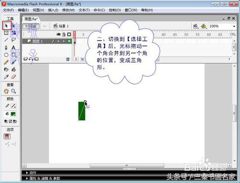Open the green fill color swatch

click(x=13, y=114)
